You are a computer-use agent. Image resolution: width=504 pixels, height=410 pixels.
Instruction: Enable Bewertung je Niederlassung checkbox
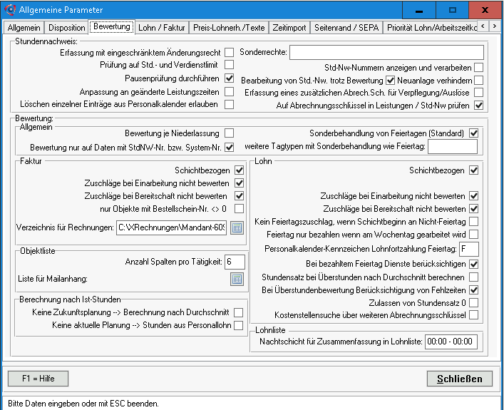tap(229, 133)
